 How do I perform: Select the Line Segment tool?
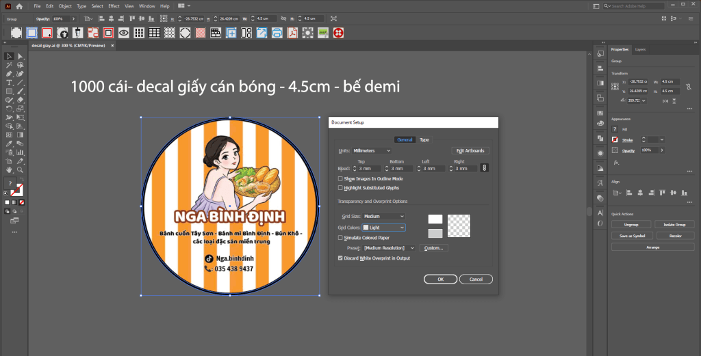tap(20, 83)
